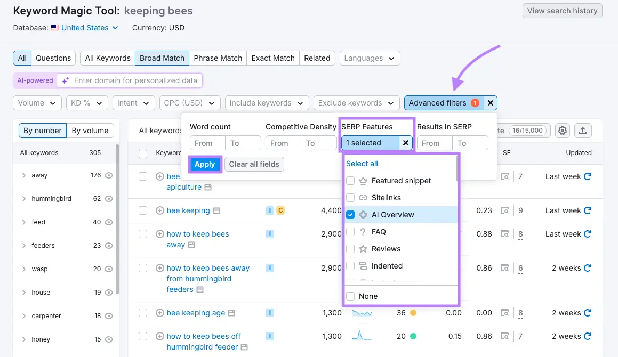The width and height of the screenshot is (618, 357).
Task: Check the None option in SERP Features
Action: pos(350,295)
